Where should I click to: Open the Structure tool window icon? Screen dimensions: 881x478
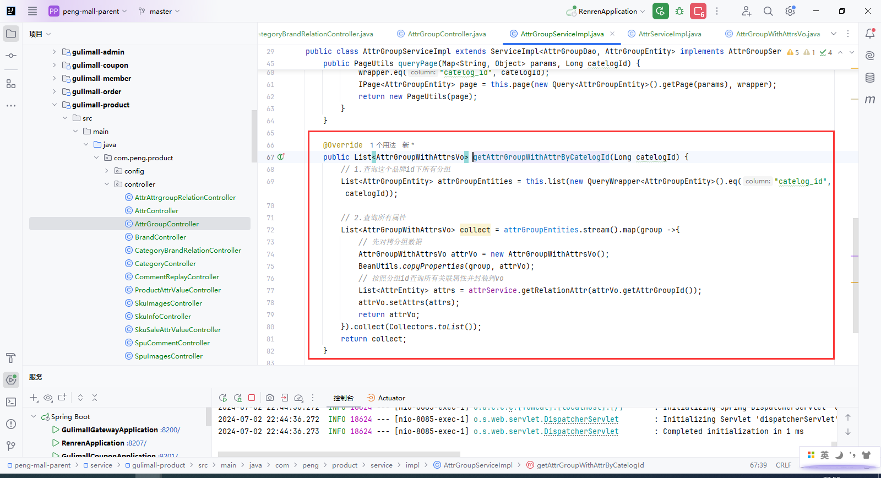11,84
